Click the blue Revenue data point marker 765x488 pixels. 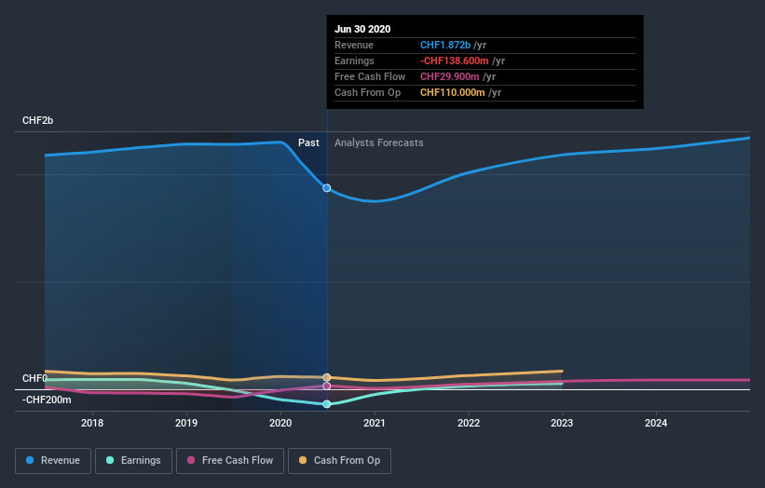[x=327, y=188]
